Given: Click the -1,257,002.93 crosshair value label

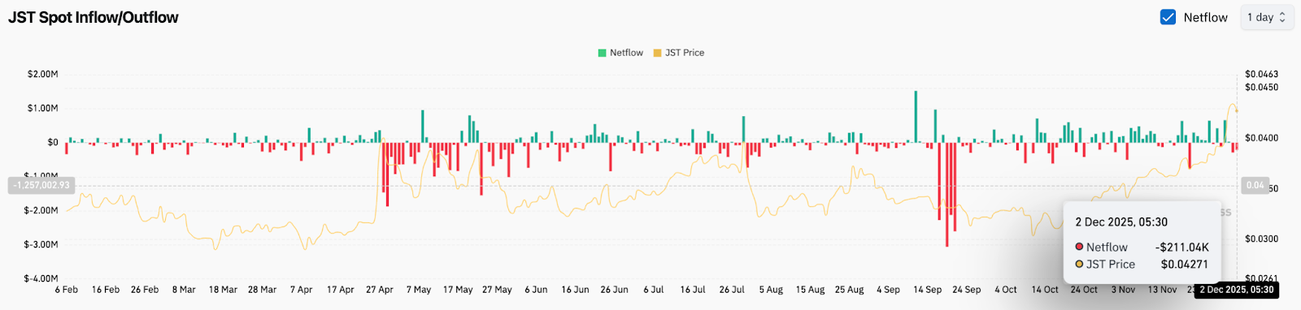Looking at the screenshot, I should point(41,185).
